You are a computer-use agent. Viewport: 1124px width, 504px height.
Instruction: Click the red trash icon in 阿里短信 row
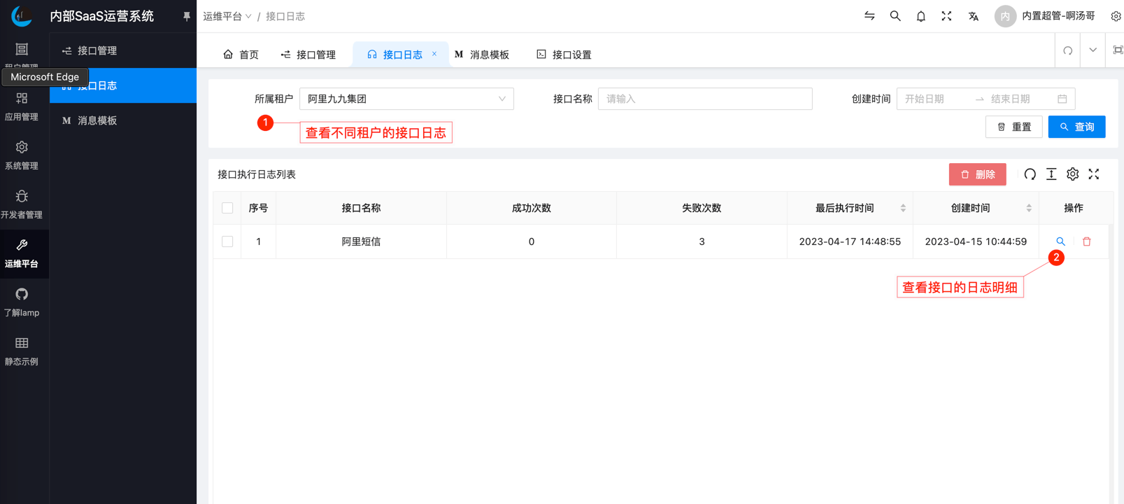click(1086, 241)
